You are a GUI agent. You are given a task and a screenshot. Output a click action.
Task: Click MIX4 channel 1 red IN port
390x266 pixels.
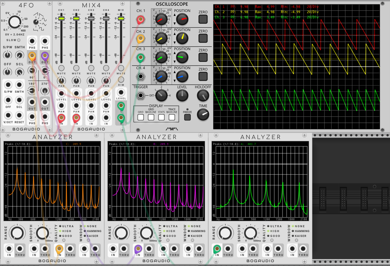point(61,118)
